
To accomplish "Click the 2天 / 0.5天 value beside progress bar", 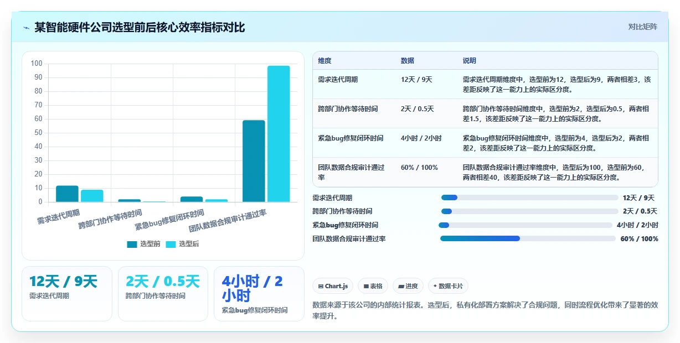I will pos(640,211).
